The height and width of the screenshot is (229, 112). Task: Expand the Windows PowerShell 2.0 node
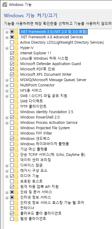click(x=7, y=117)
